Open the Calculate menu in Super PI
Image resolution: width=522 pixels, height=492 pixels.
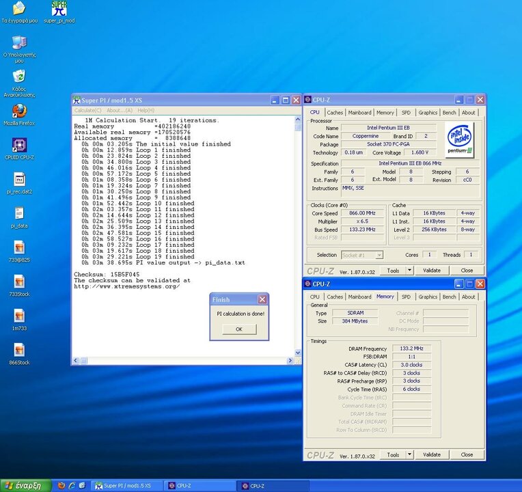88,110
